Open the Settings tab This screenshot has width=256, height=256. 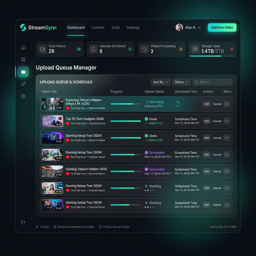(133, 27)
